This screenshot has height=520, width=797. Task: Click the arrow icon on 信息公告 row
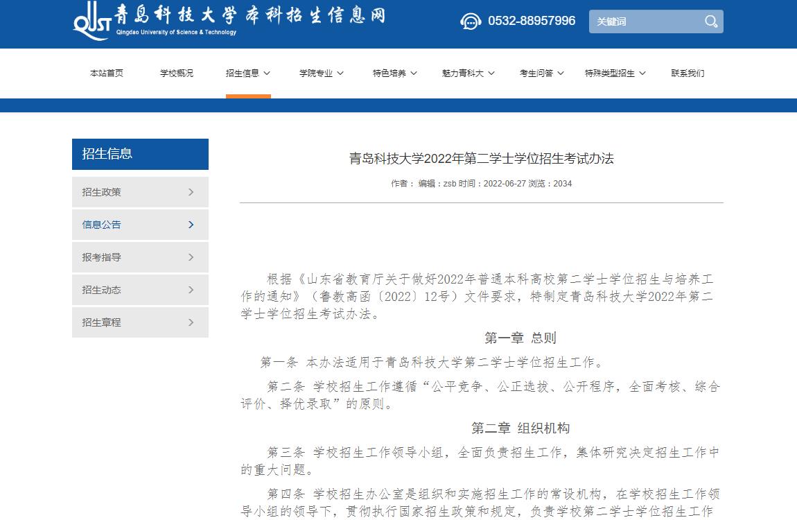click(191, 225)
